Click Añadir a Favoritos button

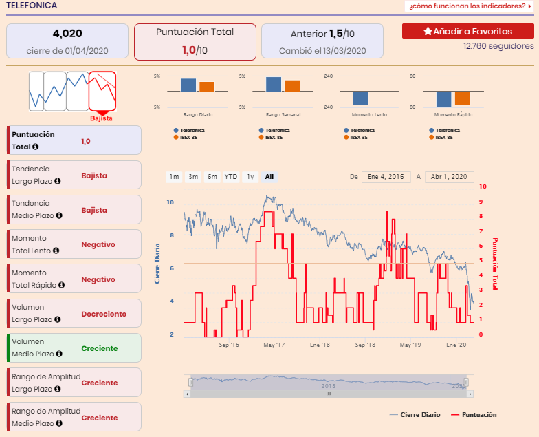(x=467, y=32)
